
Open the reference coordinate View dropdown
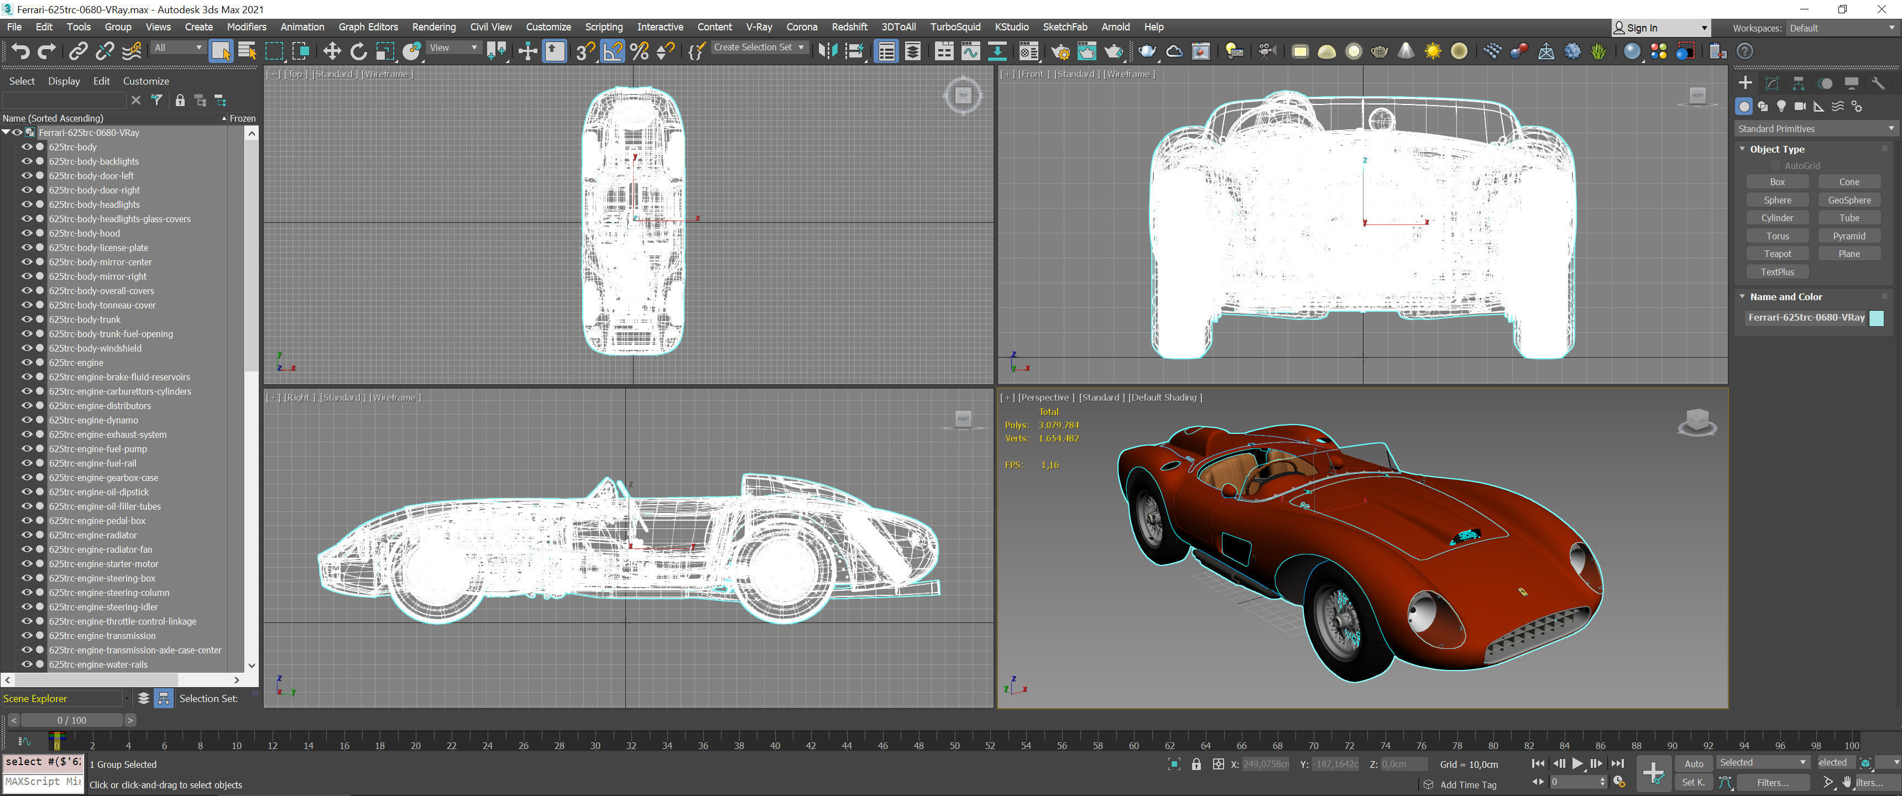[x=453, y=48]
